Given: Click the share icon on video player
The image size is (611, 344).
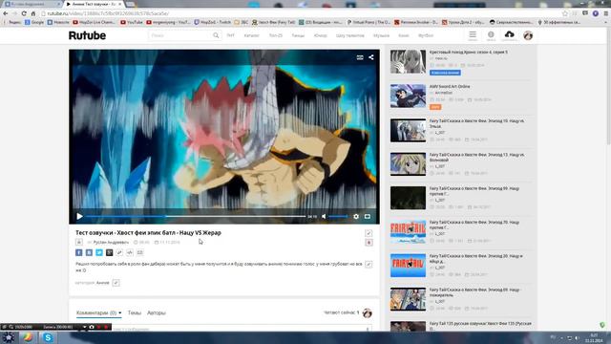Looking at the screenshot, I should (x=371, y=57).
